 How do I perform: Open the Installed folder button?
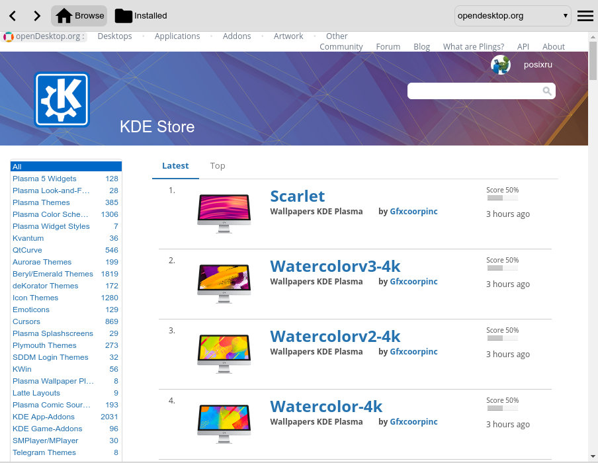pyautogui.click(x=141, y=16)
